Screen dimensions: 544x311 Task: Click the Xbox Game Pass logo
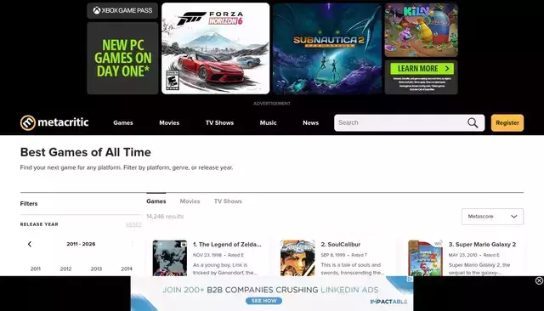(122, 10)
